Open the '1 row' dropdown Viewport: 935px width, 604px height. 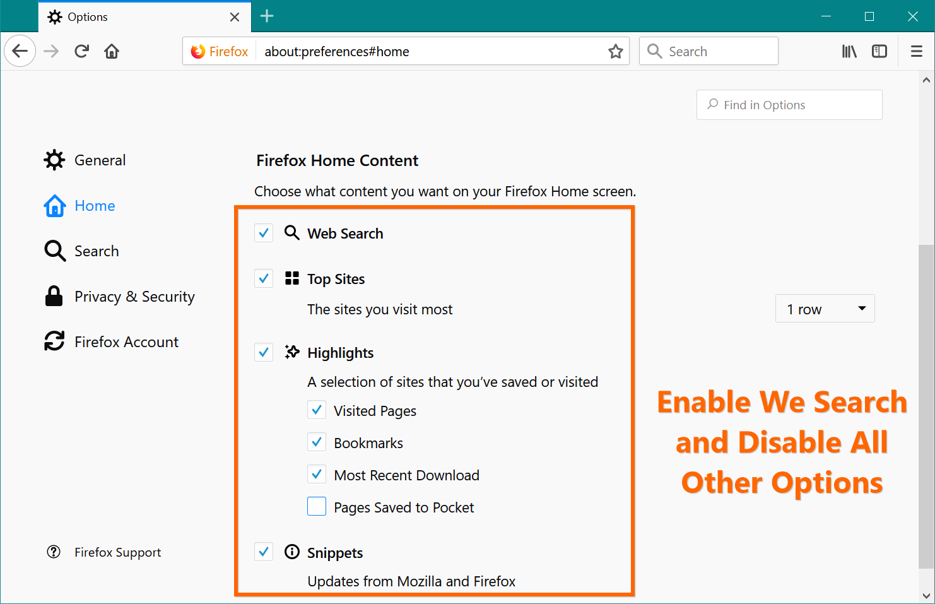(x=825, y=309)
